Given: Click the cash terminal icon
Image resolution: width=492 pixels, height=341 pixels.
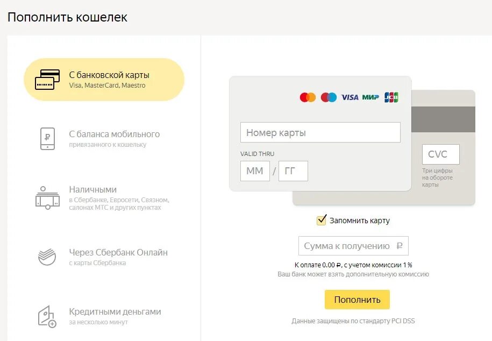Looking at the screenshot, I should coord(47,198).
